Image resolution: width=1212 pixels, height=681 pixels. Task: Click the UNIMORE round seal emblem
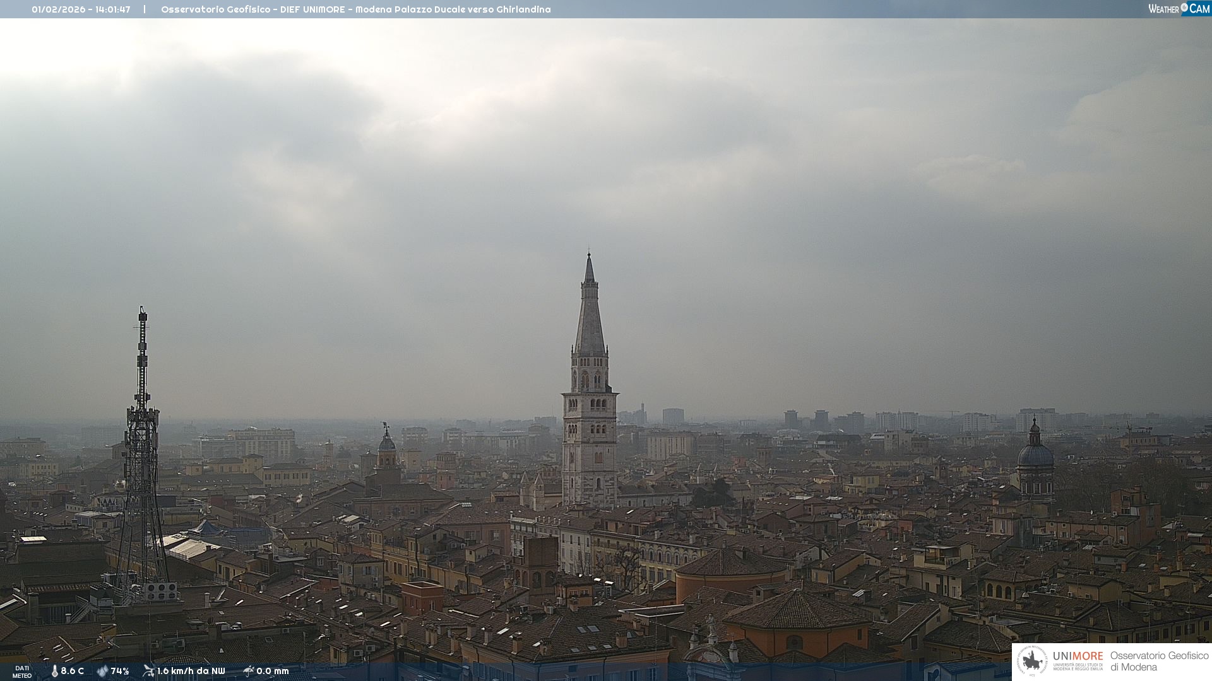[x=1033, y=661]
